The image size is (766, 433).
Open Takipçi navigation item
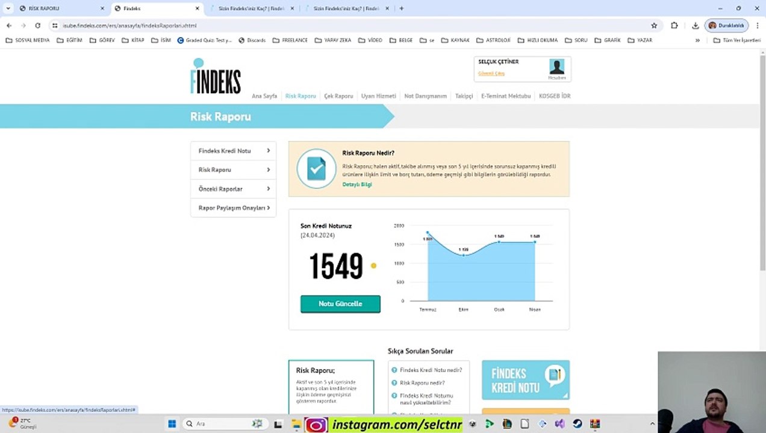[x=464, y=96]
